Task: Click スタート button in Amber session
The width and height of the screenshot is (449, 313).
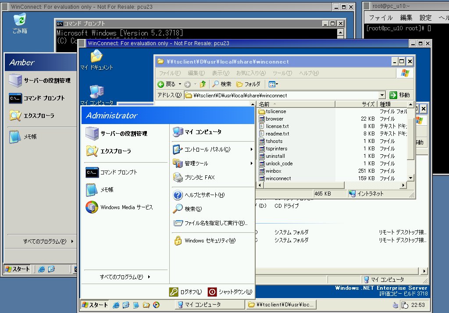Action: point(18,269)
